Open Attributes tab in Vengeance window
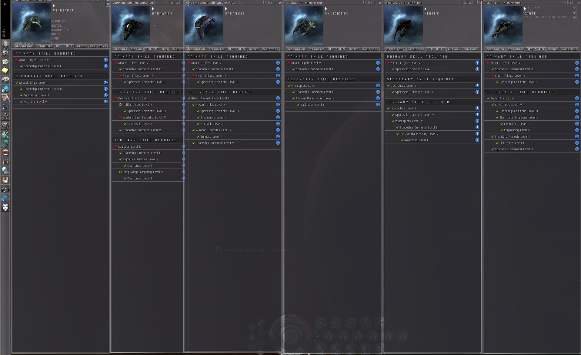581x355 pixels. pyautogui.click(x=44, y=46)
